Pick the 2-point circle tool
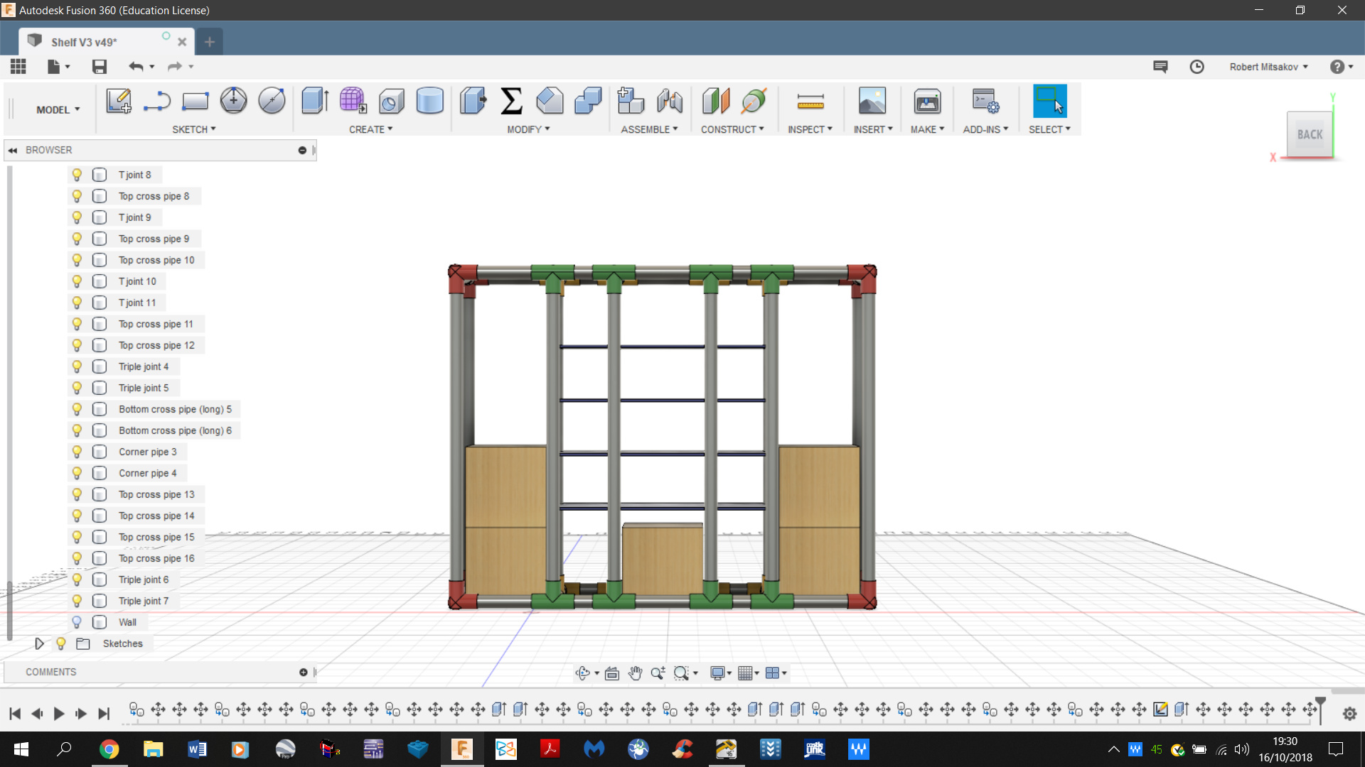Screen dimensions: 1365x767 pyautogui.click(x=272, y=101)
